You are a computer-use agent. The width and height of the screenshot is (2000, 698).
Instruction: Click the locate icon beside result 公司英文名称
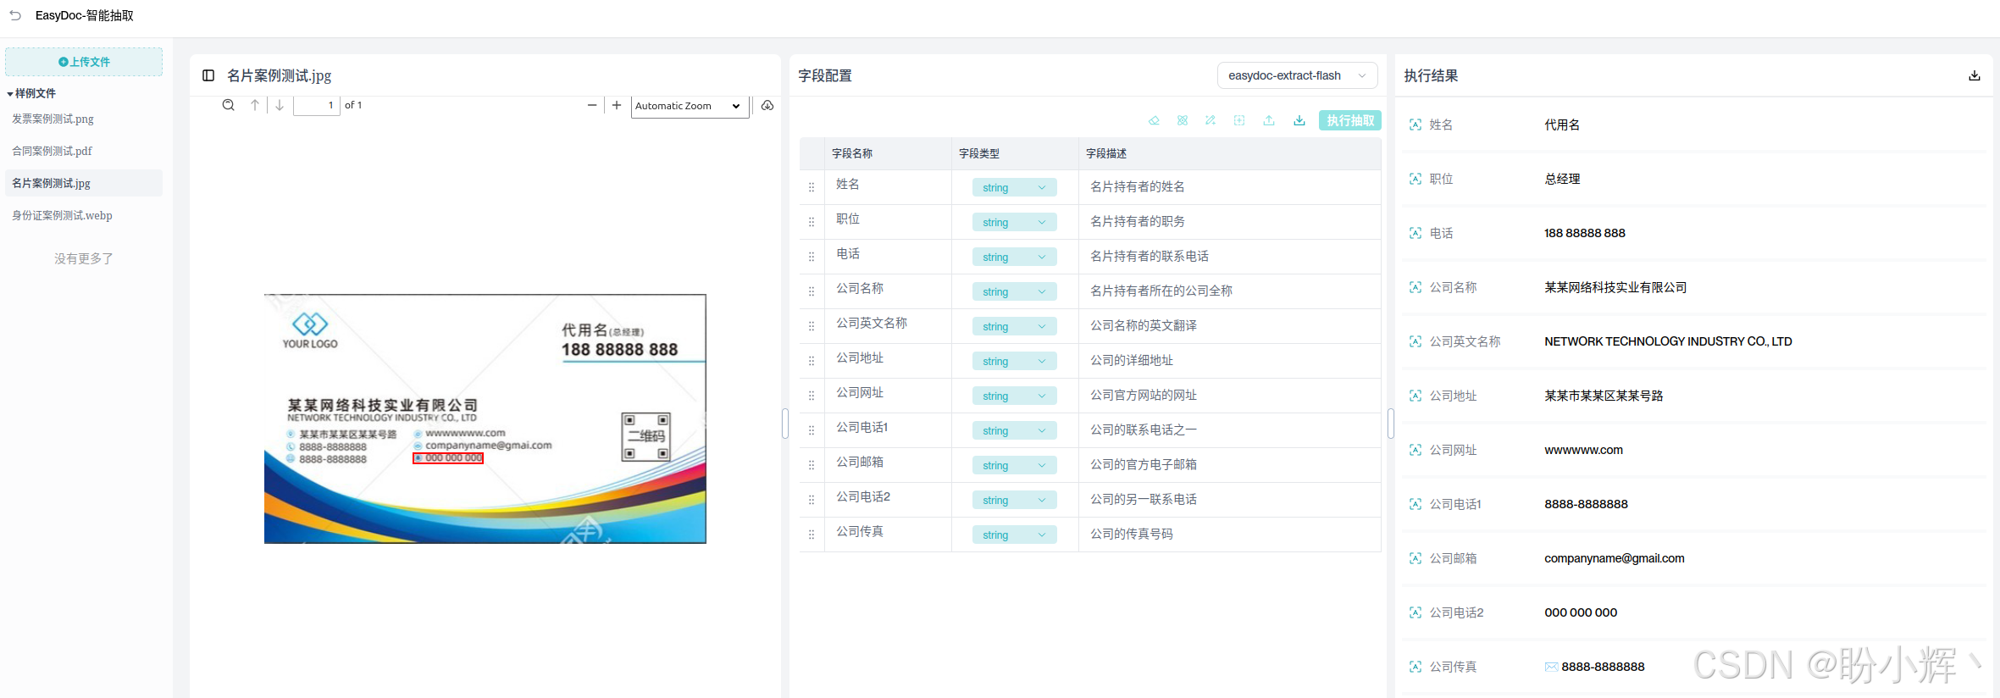click(1416, 341)
